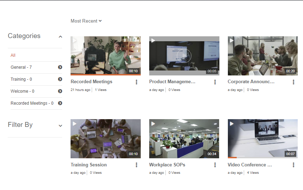303x190 pixels.
Task: Select the General - 7 category
Action: tap(21, 67)
